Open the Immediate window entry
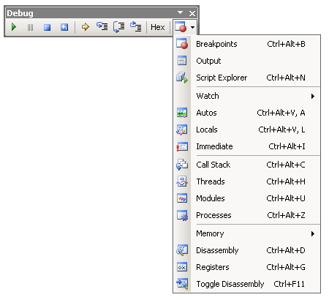Image resolution: width=329 pixels, height=300 pixels. click(x=247, y=146)
